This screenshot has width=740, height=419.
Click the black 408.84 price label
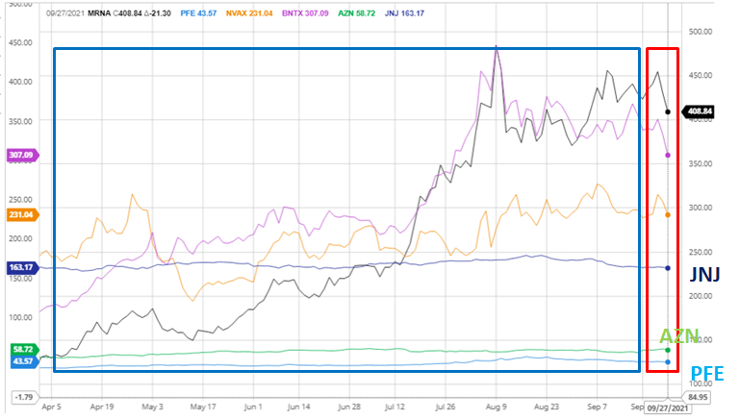click(x=699, y=111)
